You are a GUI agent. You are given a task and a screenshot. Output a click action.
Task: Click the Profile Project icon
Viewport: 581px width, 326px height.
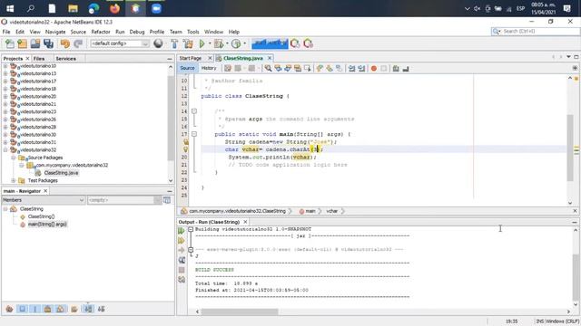pos(236,43)
